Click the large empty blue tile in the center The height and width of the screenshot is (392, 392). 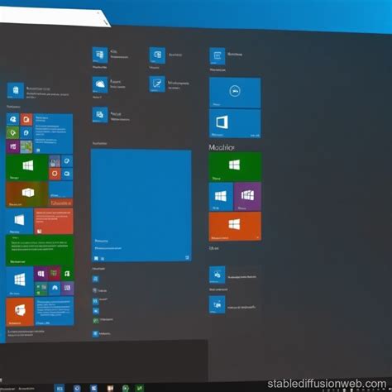pos(141,205)
